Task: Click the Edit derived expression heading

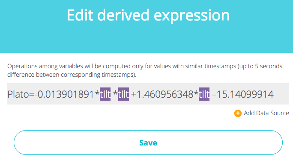Action: (148, 16)
